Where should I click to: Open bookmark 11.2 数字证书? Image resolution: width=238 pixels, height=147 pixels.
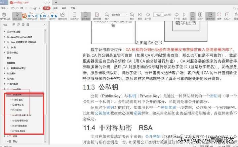point(17,105)
